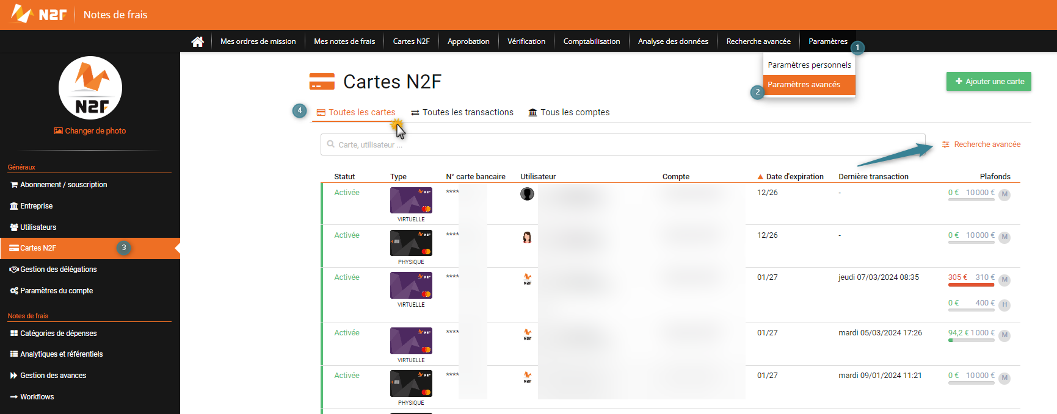
Task: Open the Cartes N2F top menu
Action: (x=411, y=41)
